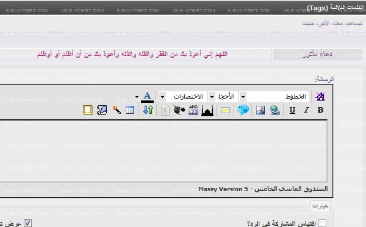The image size is (366, 227).
Task: Click the خيارات options legend
Action: point(320,206)
